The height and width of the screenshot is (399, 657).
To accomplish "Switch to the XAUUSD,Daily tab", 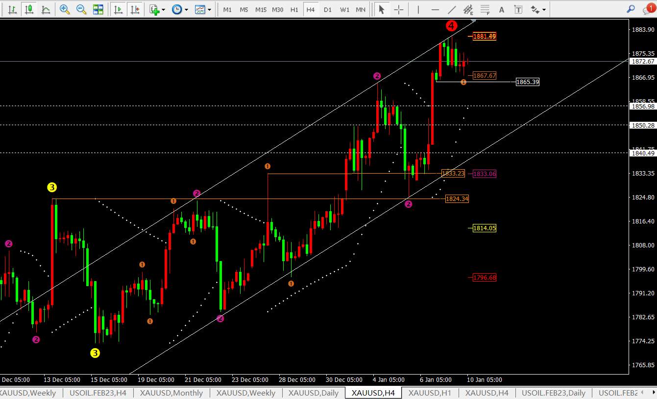I will 314,393.
